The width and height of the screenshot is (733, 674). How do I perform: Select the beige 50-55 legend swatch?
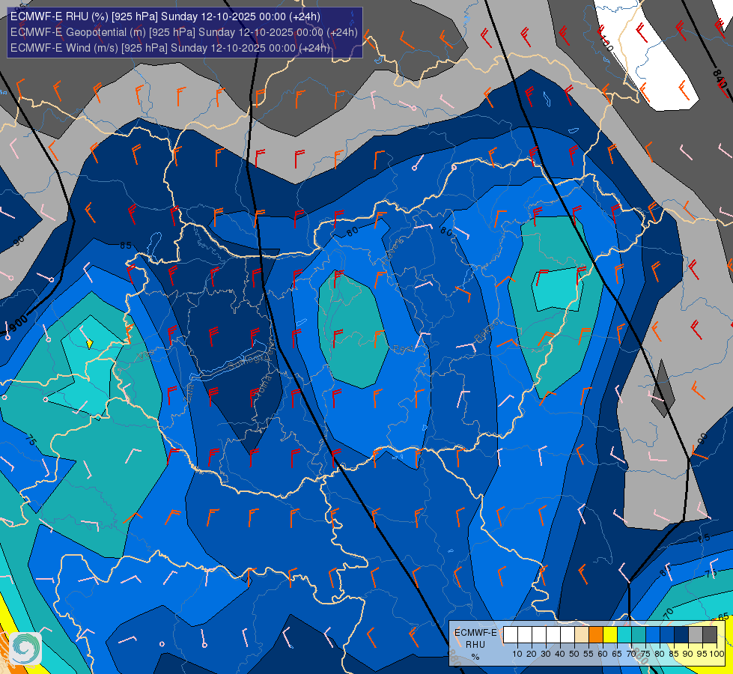(582, 635)
